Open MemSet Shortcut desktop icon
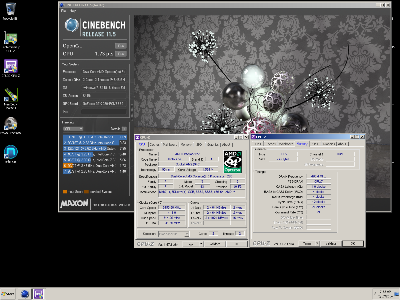 coord(11,99)
